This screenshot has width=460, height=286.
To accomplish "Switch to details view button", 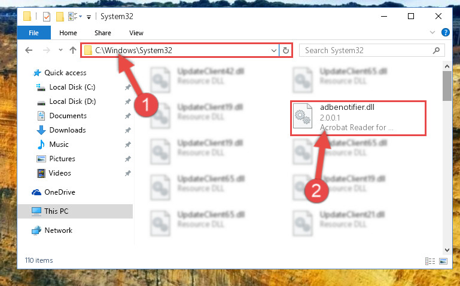I will (x=430, y=261).
